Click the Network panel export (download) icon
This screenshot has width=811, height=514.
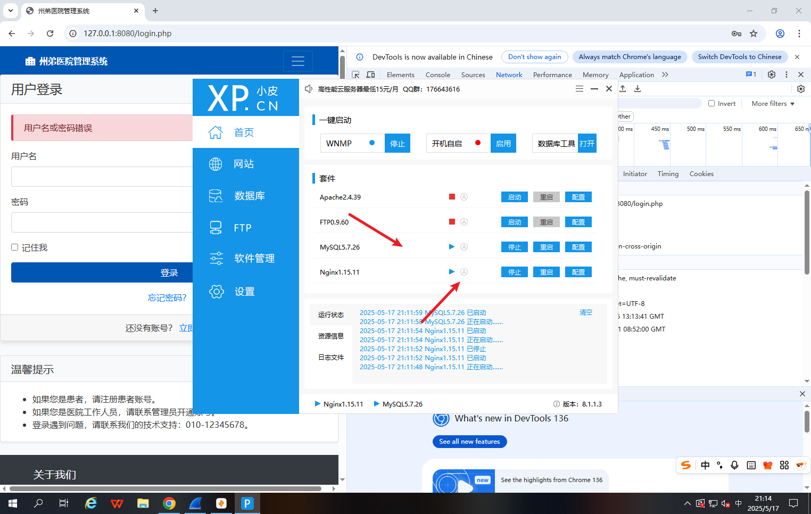638,89
